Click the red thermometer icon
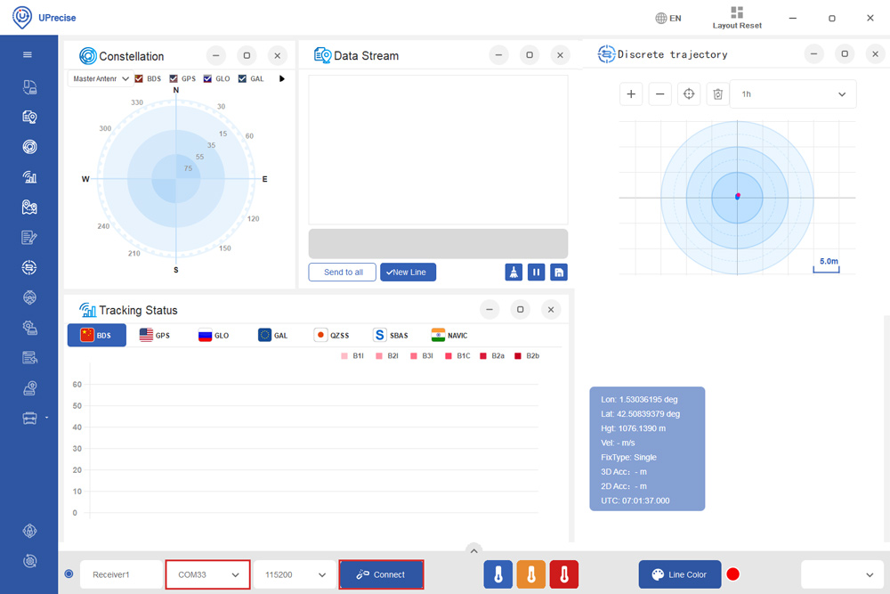Screen dimensions: 890x594 point(563,574)
